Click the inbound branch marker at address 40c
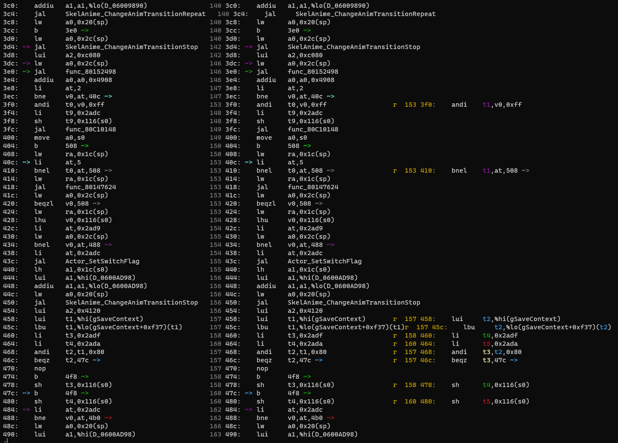Screen dimensions: 618x443 26,162
